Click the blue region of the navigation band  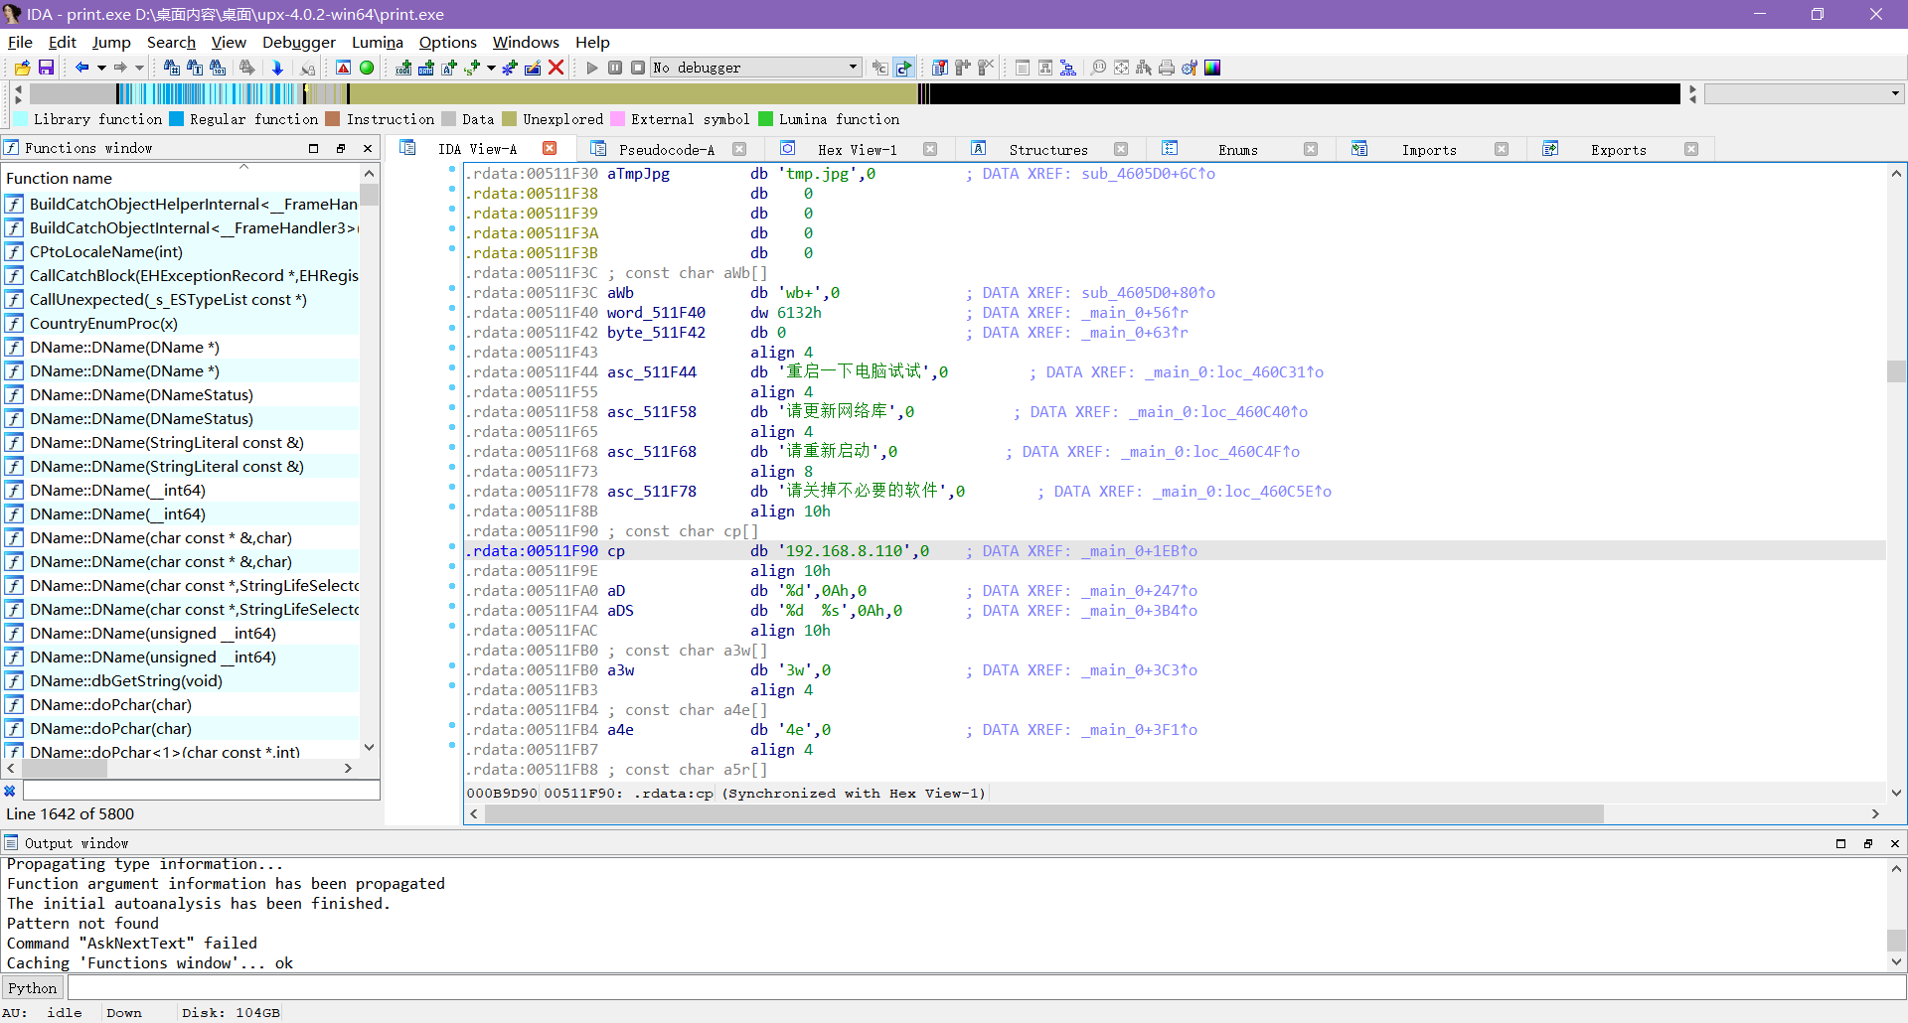pyautogui.click(x=209, y=93)
